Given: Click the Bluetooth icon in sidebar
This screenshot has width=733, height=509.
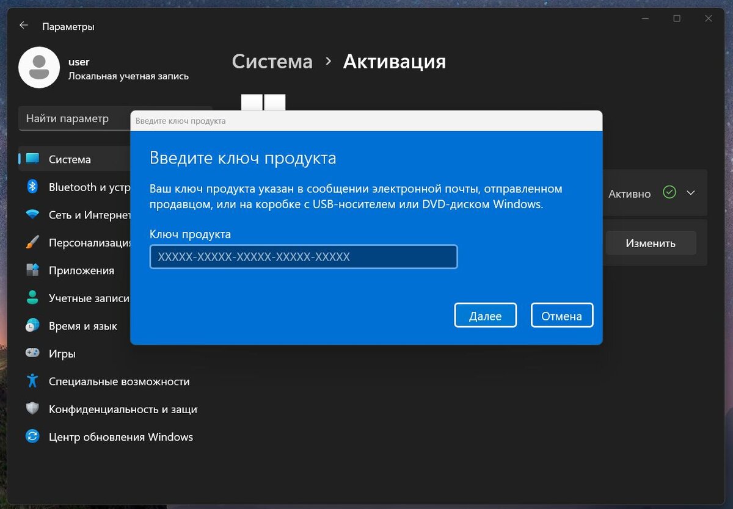Looking at the screenshot, I should coord(32,187).
